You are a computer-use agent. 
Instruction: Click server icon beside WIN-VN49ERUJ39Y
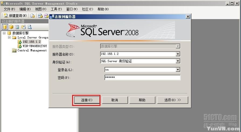(x=19, y=46)
